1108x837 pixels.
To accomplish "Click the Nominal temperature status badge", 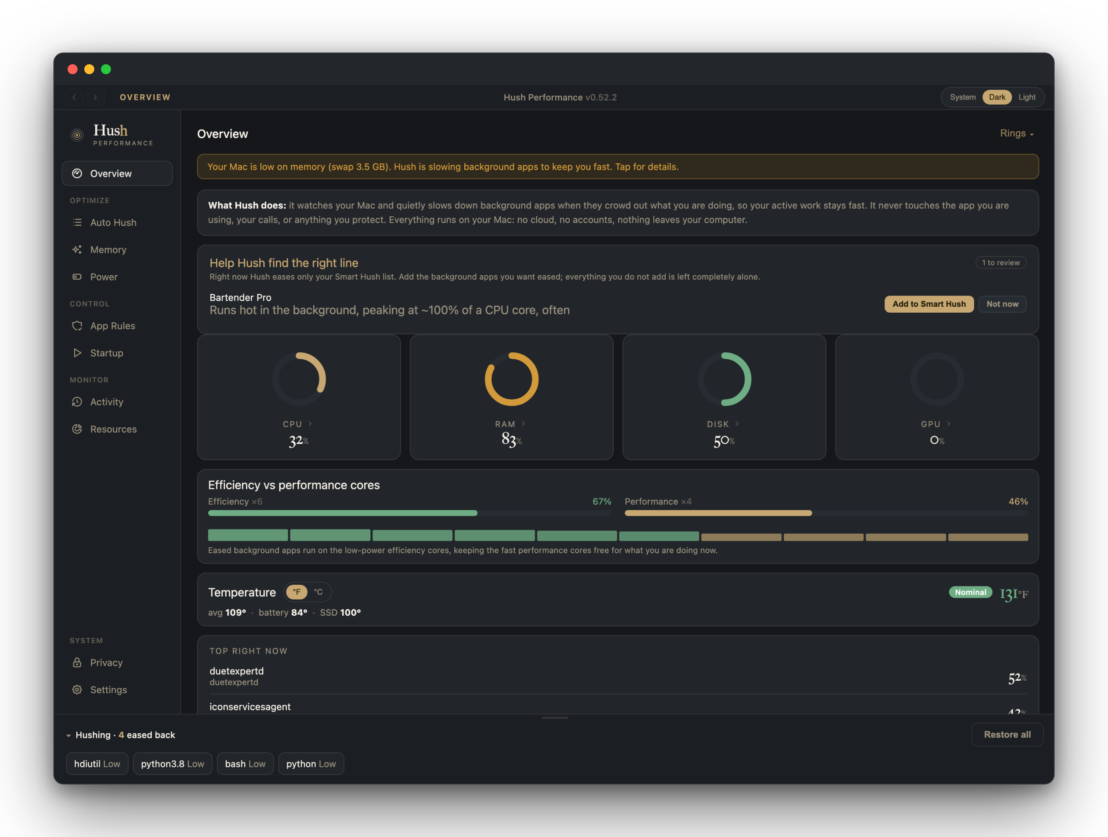I will [x=970, y=592].
